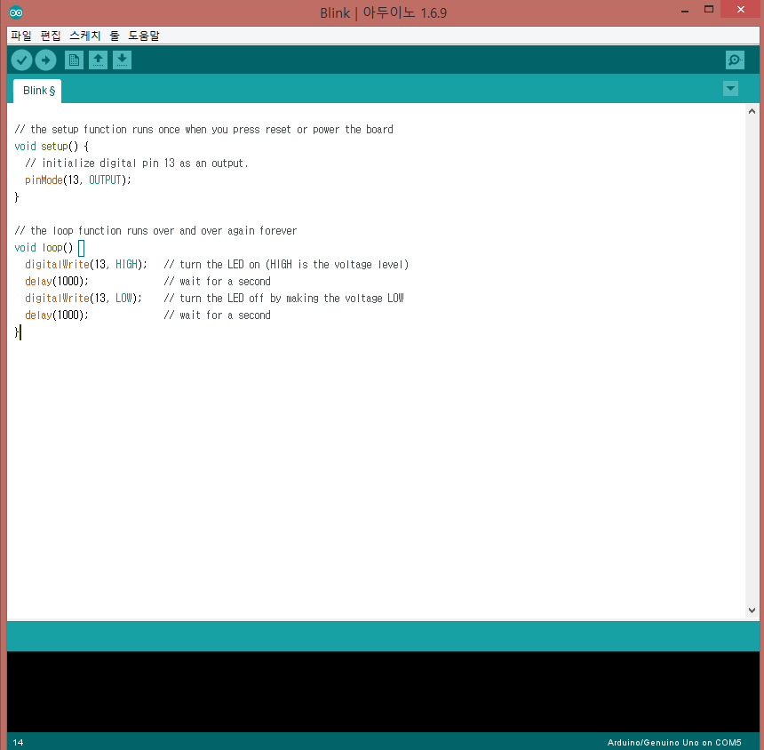Click status text 'Arduino/Genuino Uno on COM5'
The image size is (764, 750).
[674, 742]
